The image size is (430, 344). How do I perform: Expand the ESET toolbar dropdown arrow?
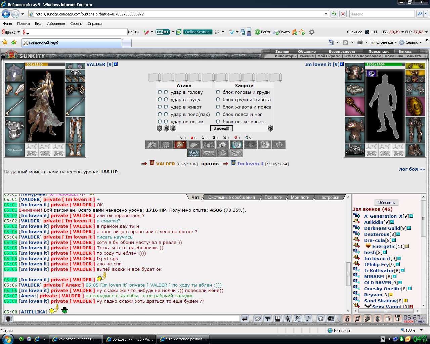173,32
